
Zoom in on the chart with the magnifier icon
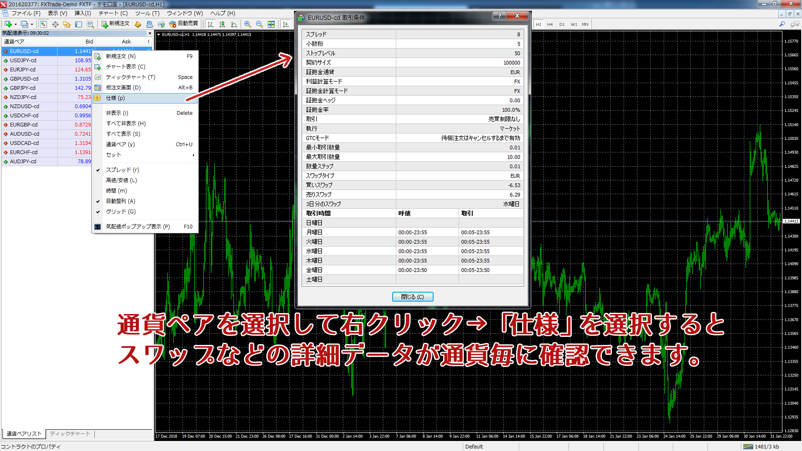click(x=247, y=24)
